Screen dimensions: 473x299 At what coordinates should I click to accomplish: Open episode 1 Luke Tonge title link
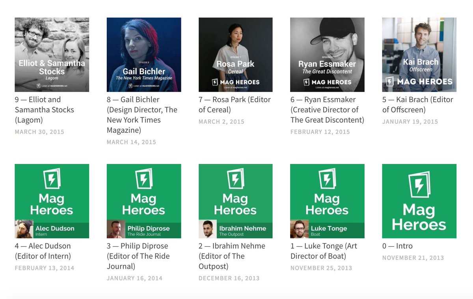(324, 251)
